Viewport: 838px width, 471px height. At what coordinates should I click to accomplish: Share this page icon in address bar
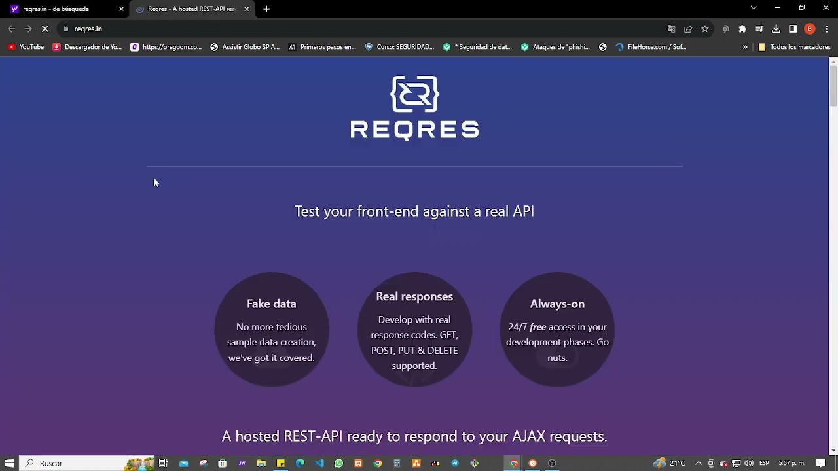[688, 29]
